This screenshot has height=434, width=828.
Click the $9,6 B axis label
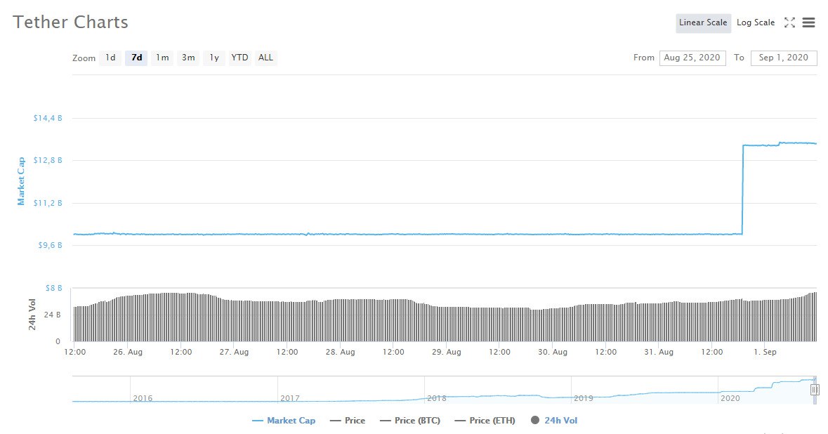pyautogui.click(x=50, y=246)
